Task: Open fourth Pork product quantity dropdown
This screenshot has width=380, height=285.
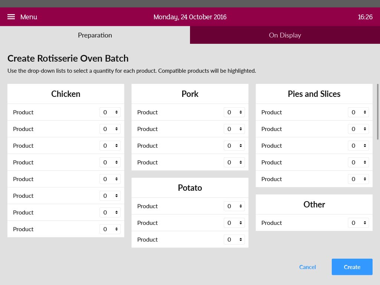Action: click(x=234, y=162)
